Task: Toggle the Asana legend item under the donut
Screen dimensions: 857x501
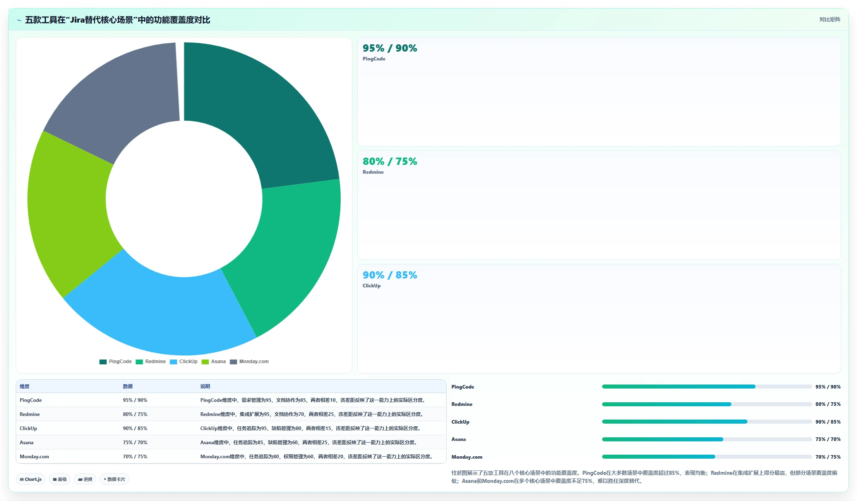Action: (x=213, y=362)
